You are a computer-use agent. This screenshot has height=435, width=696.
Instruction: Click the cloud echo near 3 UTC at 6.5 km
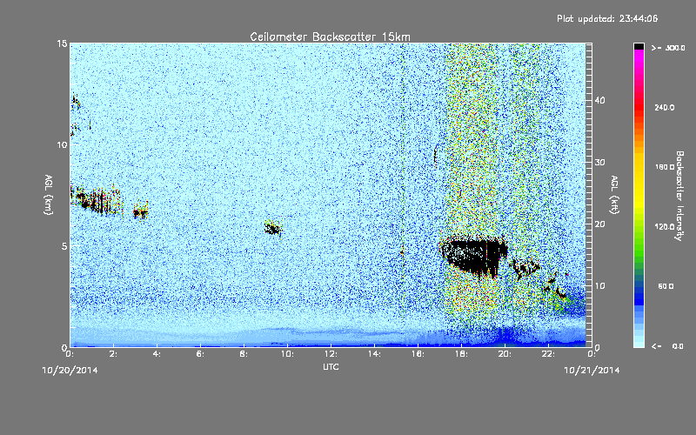point(141,212)
